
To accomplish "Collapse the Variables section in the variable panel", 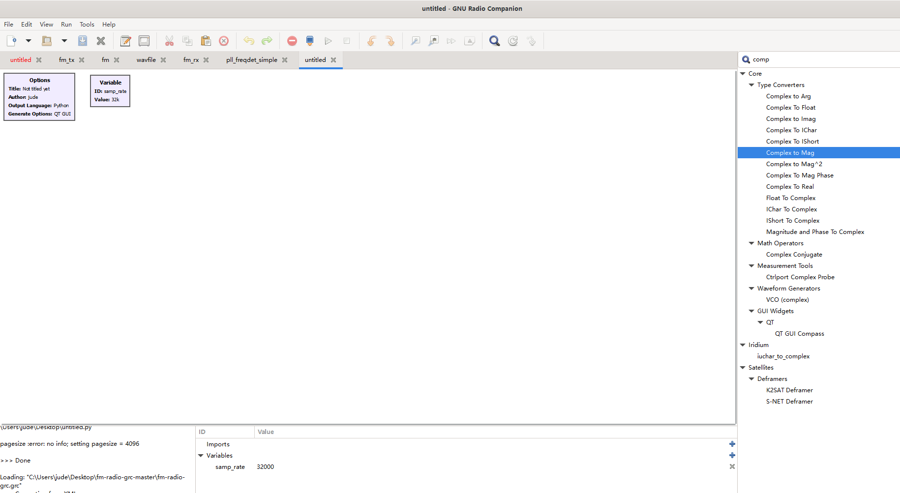I will pos(201,456).
